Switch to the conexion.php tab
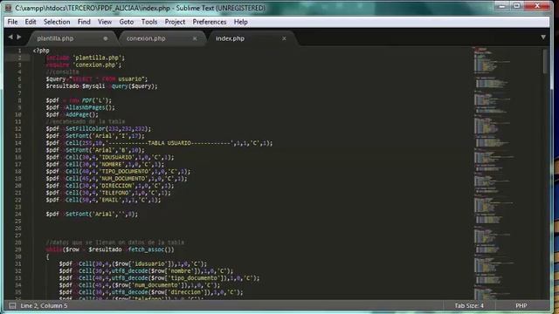Viewport: 559px width, 314px height. (146, 38)
